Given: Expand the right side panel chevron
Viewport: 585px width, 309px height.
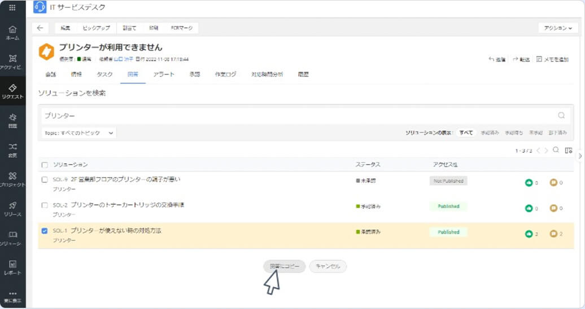Looking at the screenshot, I should 579,155.
